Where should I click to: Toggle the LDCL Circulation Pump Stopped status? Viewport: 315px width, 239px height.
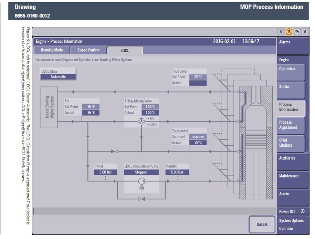click(x=141, y=172)
